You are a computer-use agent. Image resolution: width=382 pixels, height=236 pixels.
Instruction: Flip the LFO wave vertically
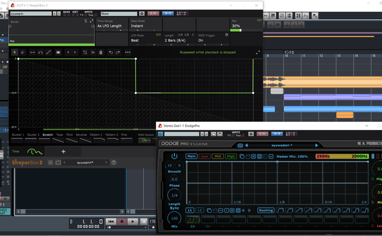(85, 52)
